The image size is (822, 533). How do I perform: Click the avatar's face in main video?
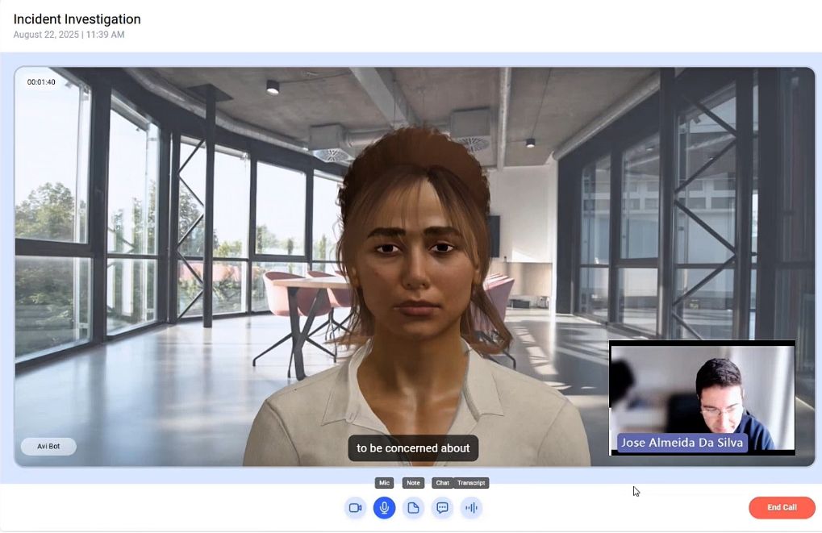[x=415, y=262]
